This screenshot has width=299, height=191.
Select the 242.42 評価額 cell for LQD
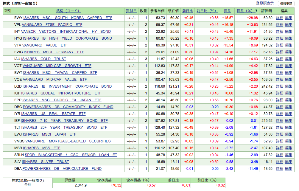coord(267,86)
